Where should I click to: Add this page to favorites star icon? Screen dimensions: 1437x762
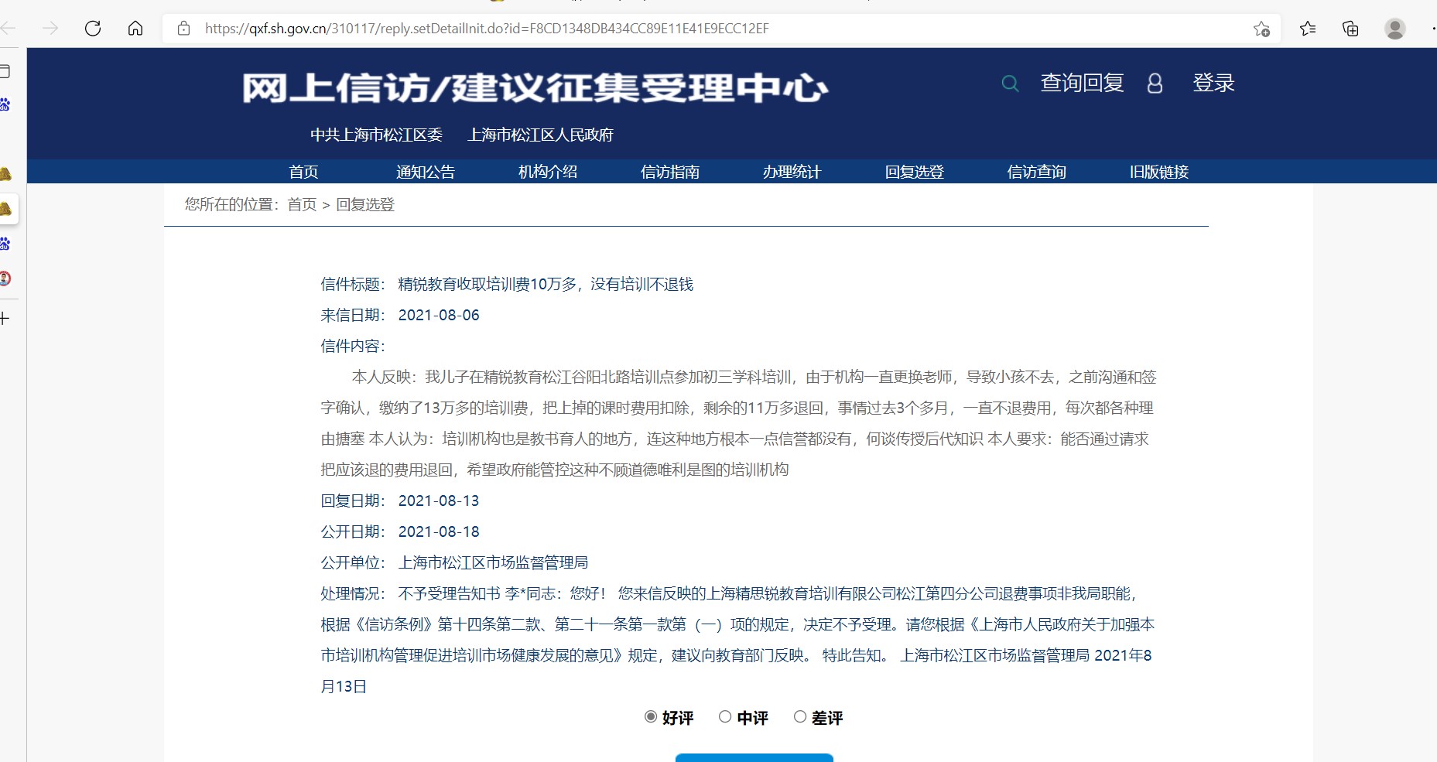point(1261,29)
